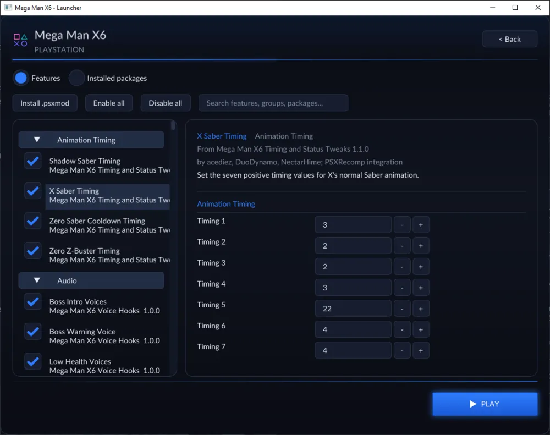Screen dimensions: 550x435
Task: Uncheck the Low Health Voices checkbox
Action: point(33,362)
